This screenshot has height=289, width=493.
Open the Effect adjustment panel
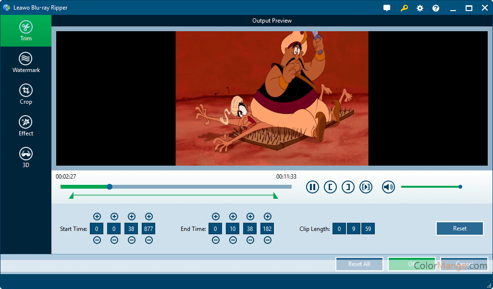pos(26,126)
